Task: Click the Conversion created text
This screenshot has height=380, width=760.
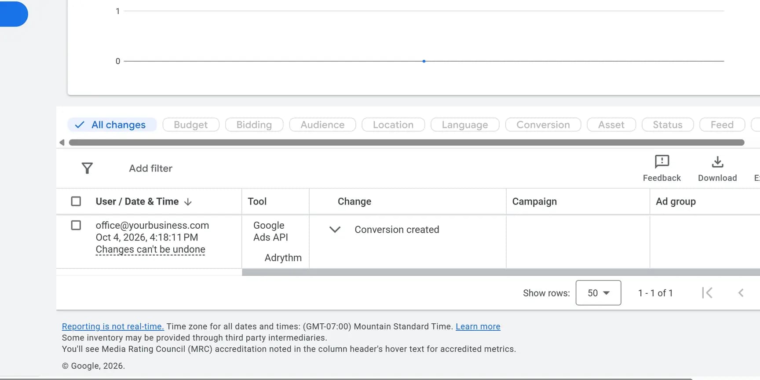Action: click(x=397, y=230)
